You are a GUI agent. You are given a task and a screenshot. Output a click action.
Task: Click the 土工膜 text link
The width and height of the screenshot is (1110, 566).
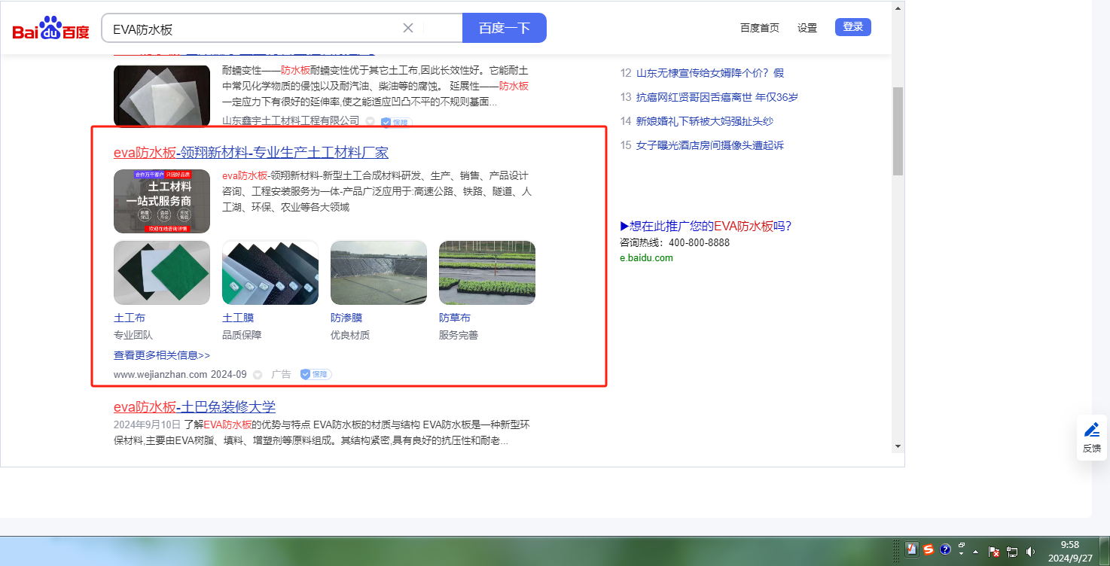(x=238, y=318)
